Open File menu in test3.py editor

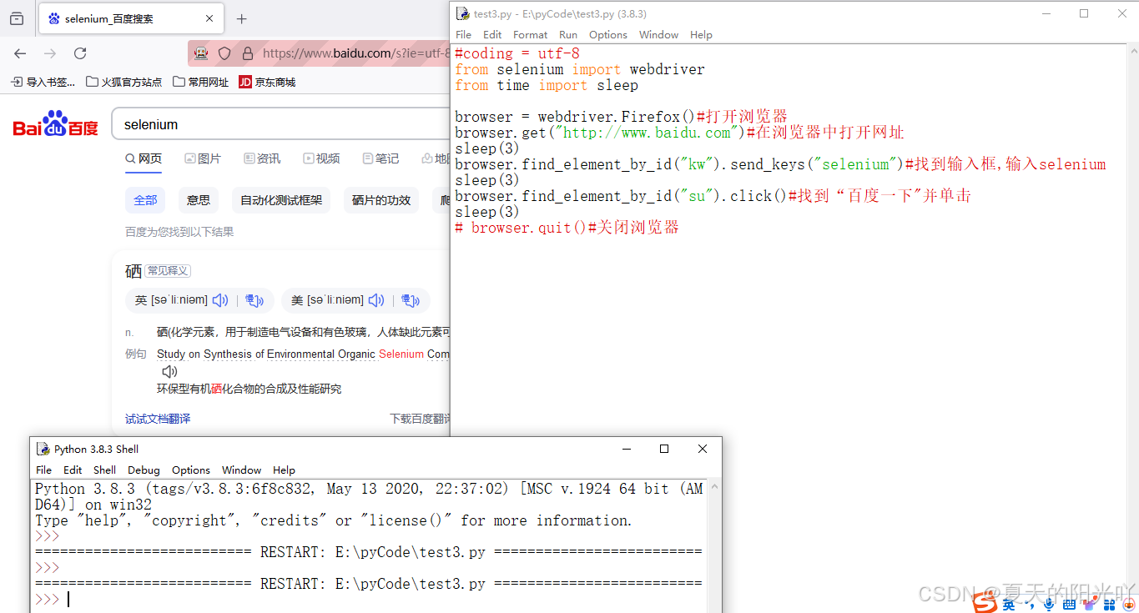coord(463,35)
